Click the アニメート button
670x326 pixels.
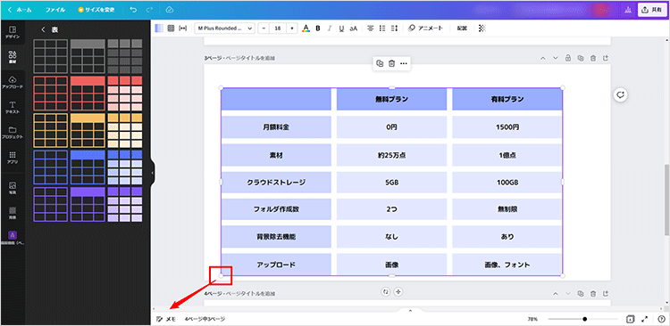point(425,29)
